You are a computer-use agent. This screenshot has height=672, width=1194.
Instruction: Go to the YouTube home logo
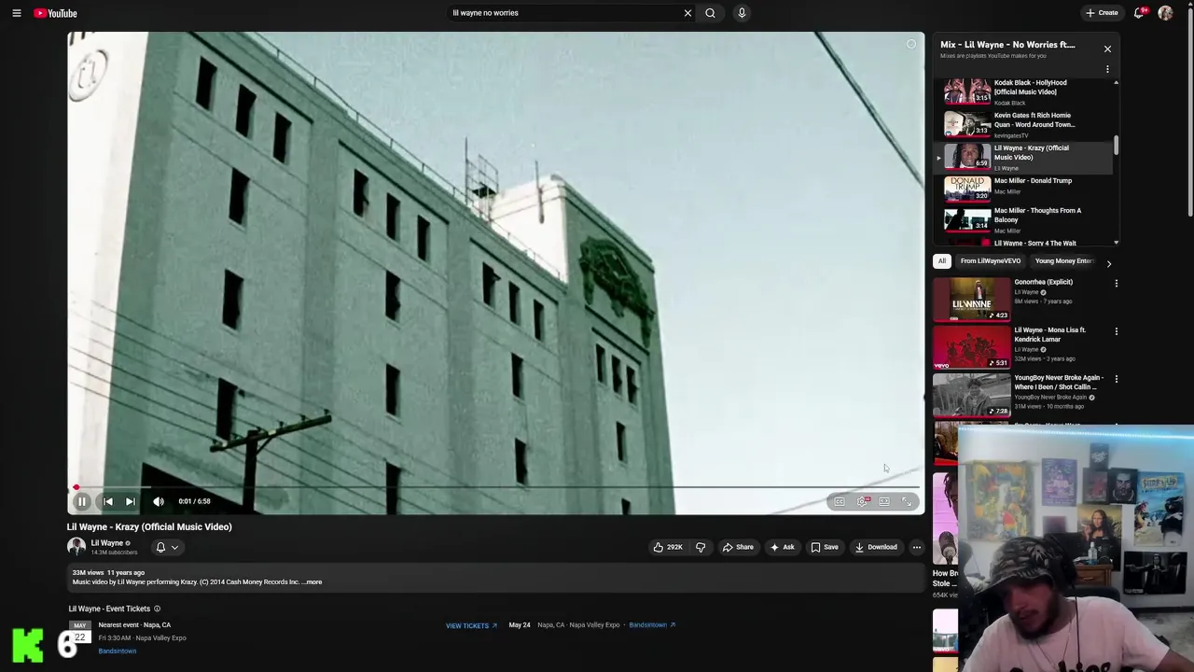[x=56, y=13]
